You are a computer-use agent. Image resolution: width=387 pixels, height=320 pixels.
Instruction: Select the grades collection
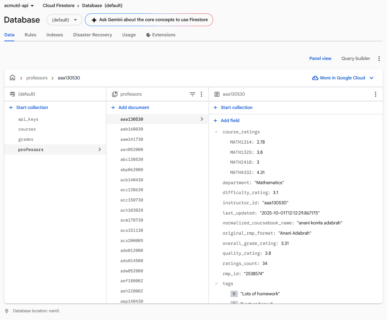[55, 139]
